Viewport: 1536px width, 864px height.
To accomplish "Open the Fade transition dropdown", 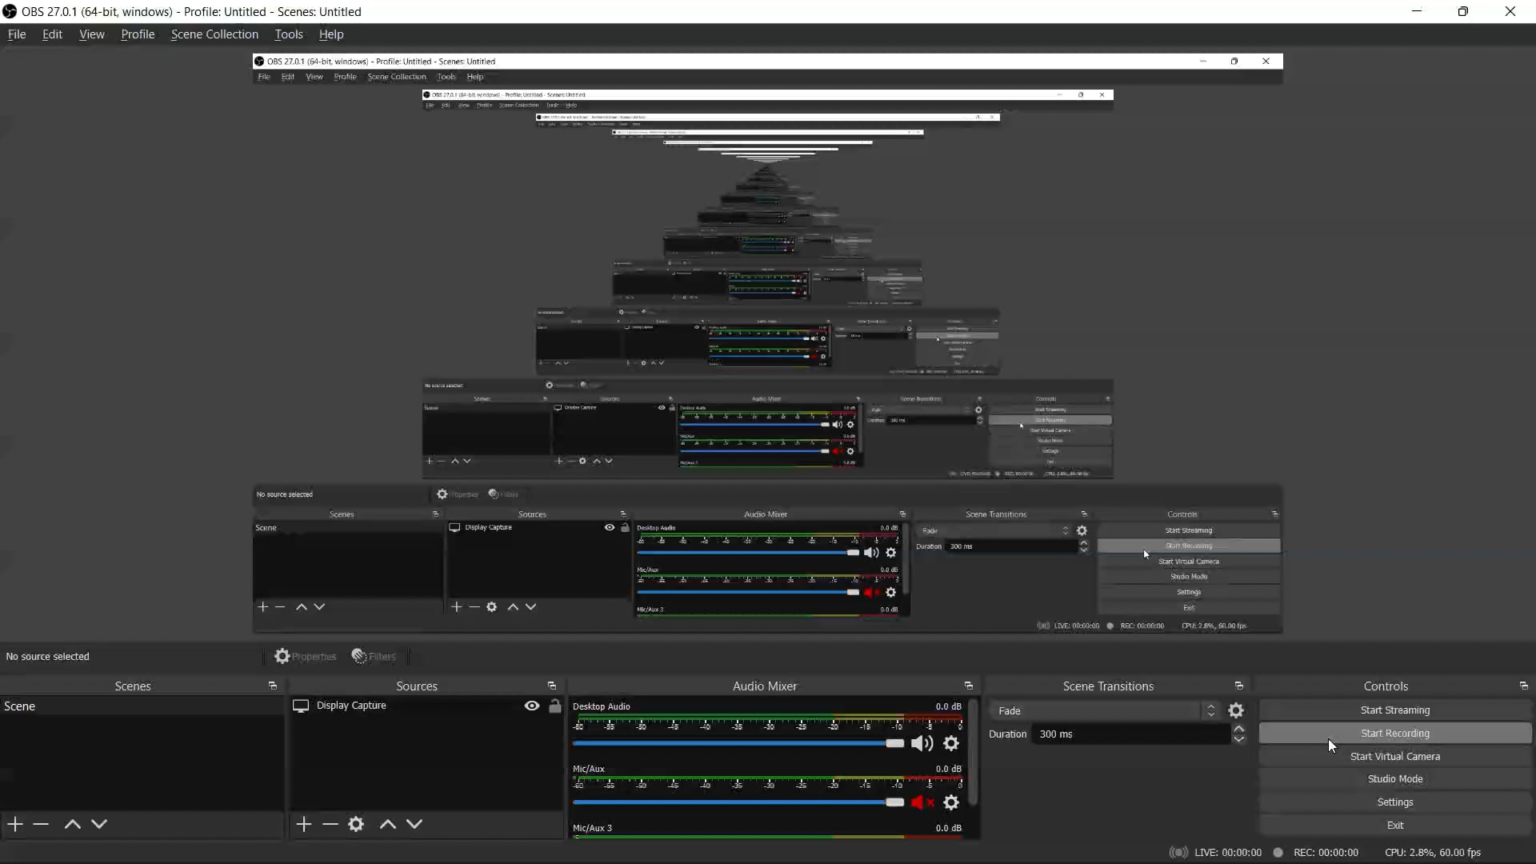I will pos(1104,710).
